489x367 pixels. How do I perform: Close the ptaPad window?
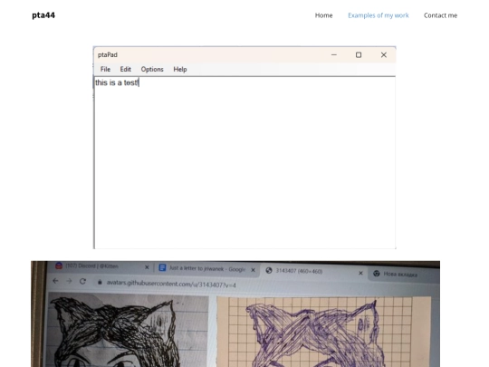pos(384,55)
